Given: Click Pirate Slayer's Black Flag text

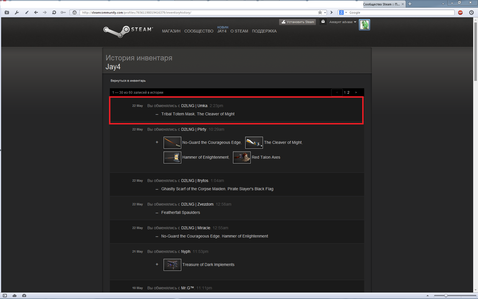Looking at the screenshot, I should click(x=250, y=189).
